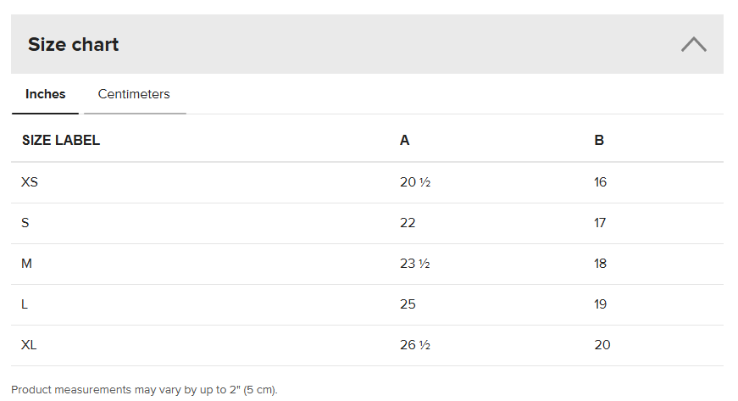This screenshot has height=401, width=738.
Task: Collapse the Size chart chevron arrow
Action: pos(693,45)
